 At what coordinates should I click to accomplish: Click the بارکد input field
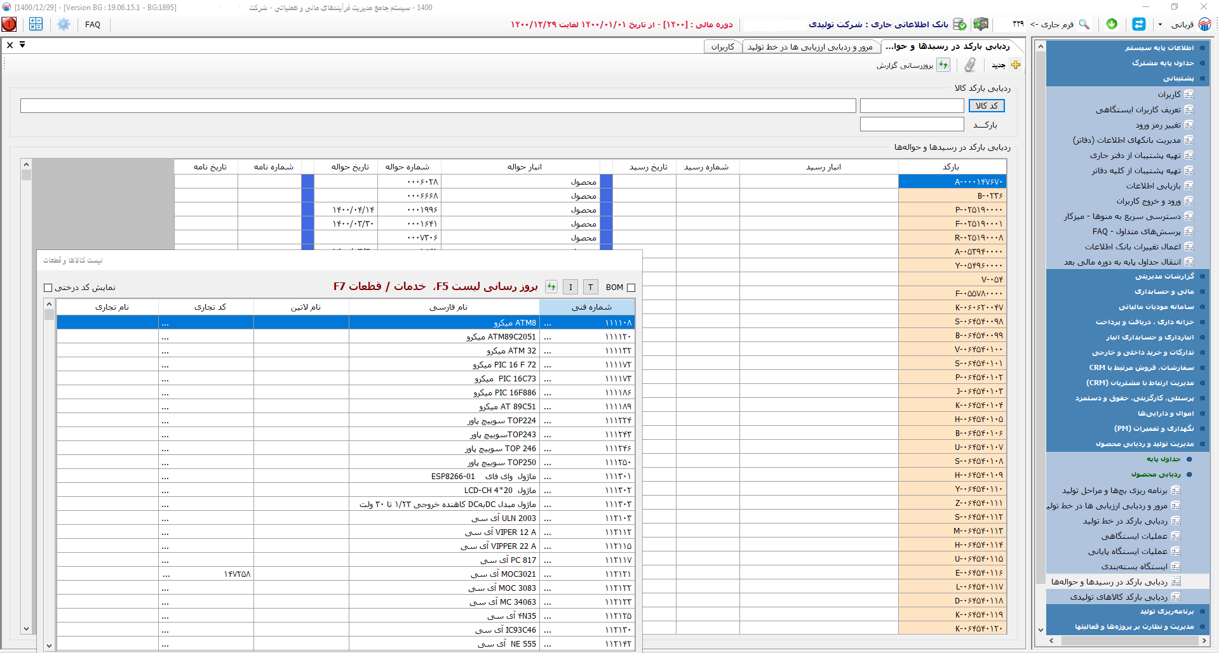(912, 124)
